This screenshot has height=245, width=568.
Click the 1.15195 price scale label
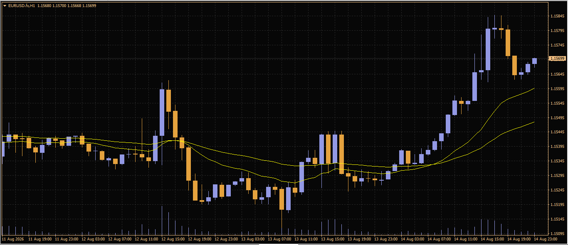point(557,205)
